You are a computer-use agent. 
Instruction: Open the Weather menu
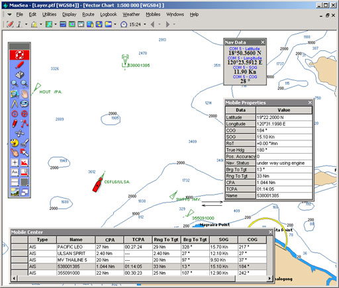click(x=131, y=15)
